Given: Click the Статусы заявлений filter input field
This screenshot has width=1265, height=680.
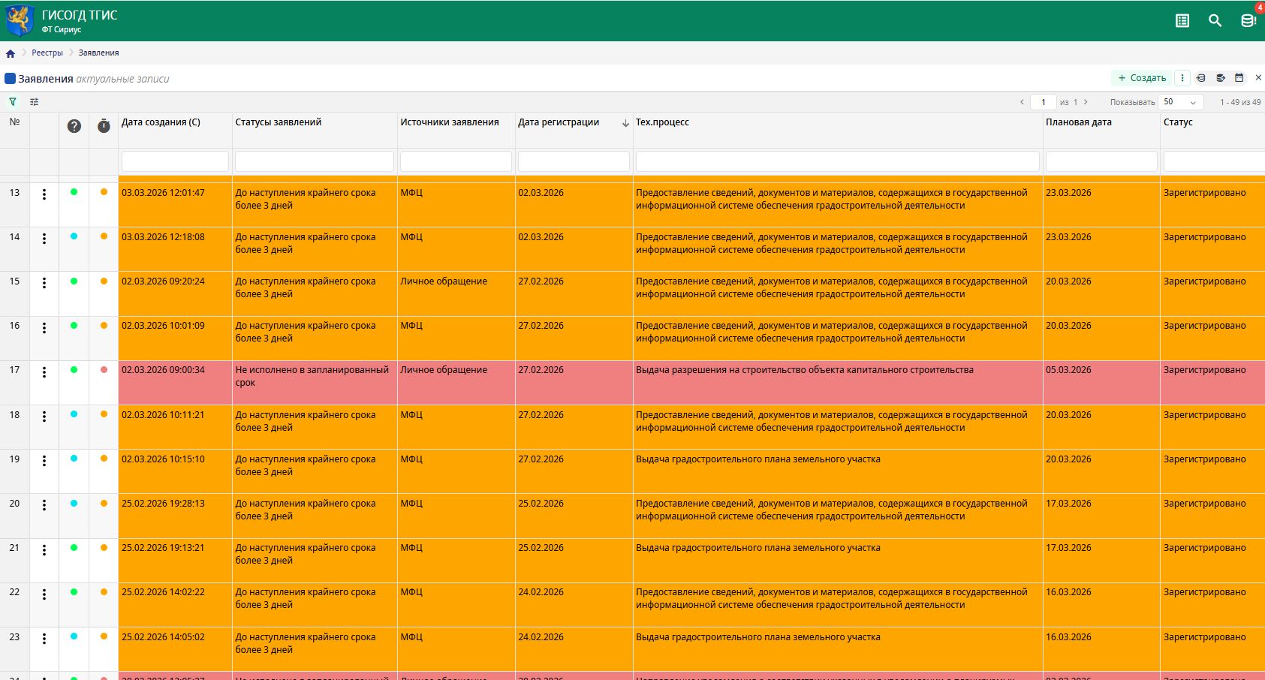Looking at the screenshot, I should coord(314,161).
